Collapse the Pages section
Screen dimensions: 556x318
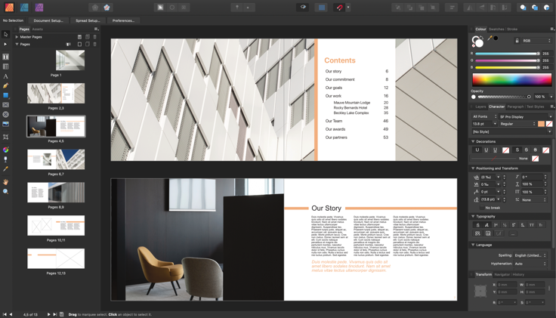pos(17,45)
